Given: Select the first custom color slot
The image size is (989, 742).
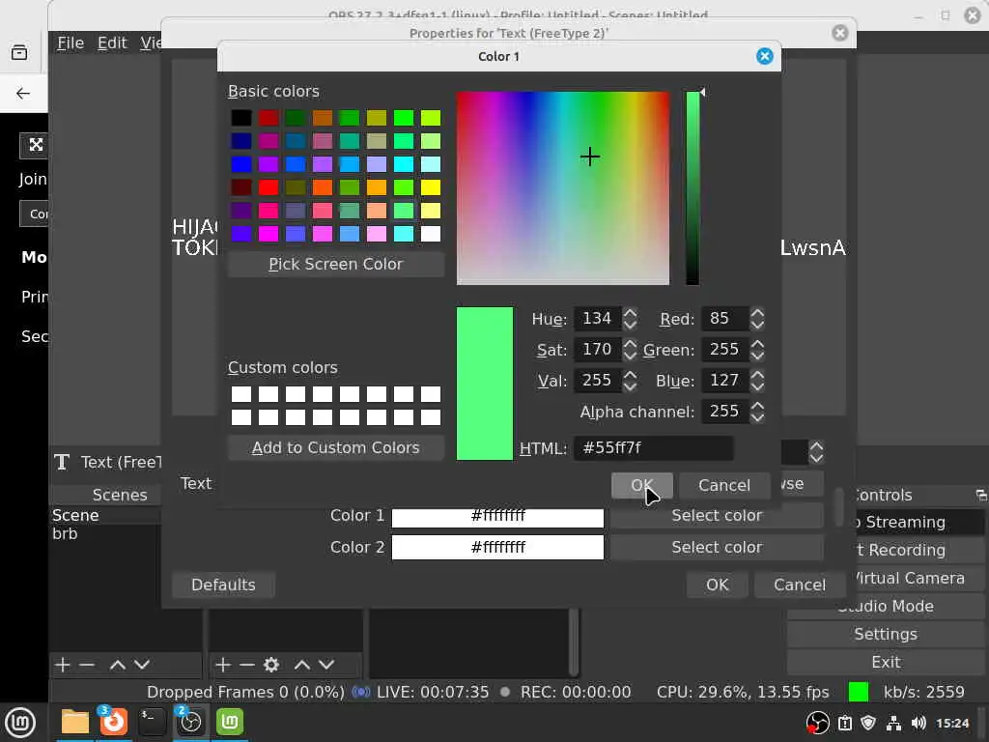Looking at the screenshot, I should pyautogui.click(x=240, y=394).
